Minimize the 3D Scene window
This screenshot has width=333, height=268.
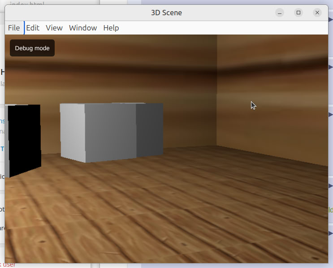280,13
